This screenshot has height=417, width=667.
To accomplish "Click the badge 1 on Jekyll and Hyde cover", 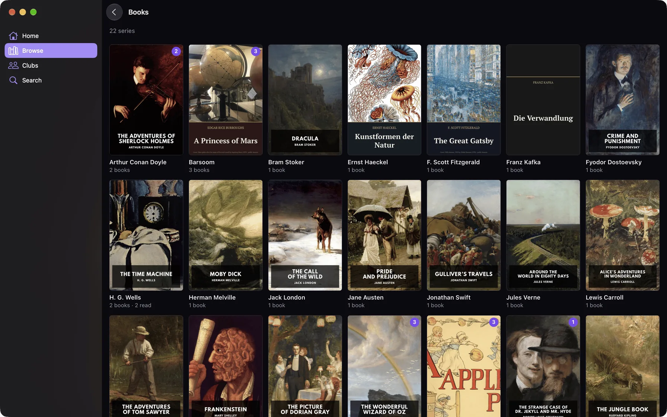I will pos(573,322).
